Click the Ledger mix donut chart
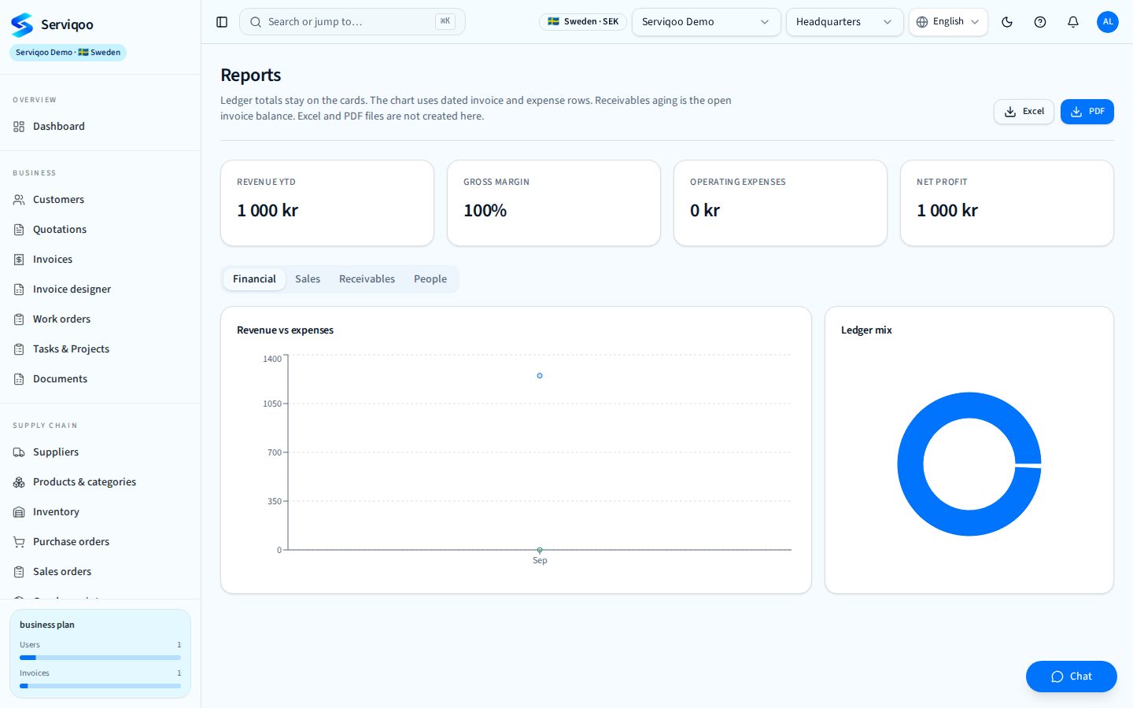Screen dimensions: 1133x708 coord(969,464)
